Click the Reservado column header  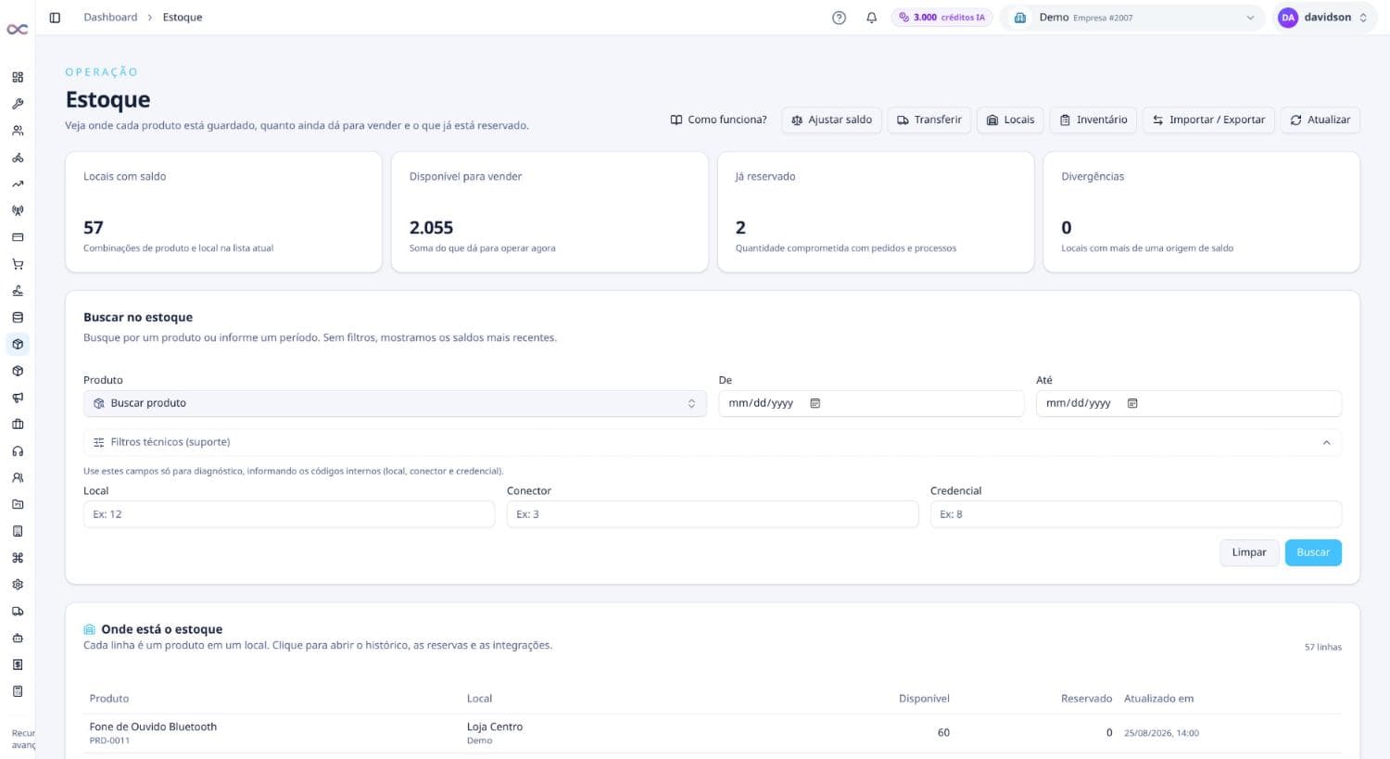[x=1086, y=699]
